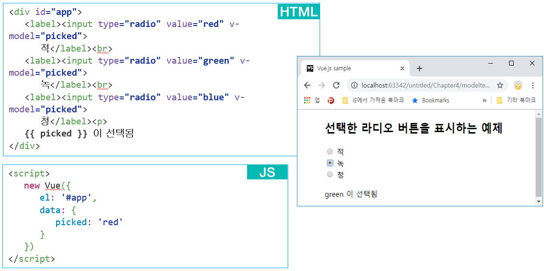Click the code text el: '#app',

tap(68, 198)
